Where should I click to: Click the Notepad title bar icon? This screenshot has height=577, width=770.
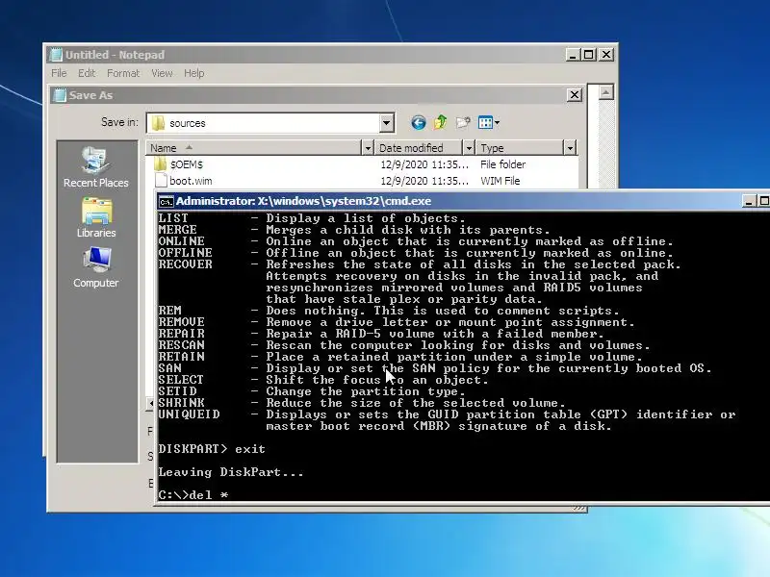point(57,55)
